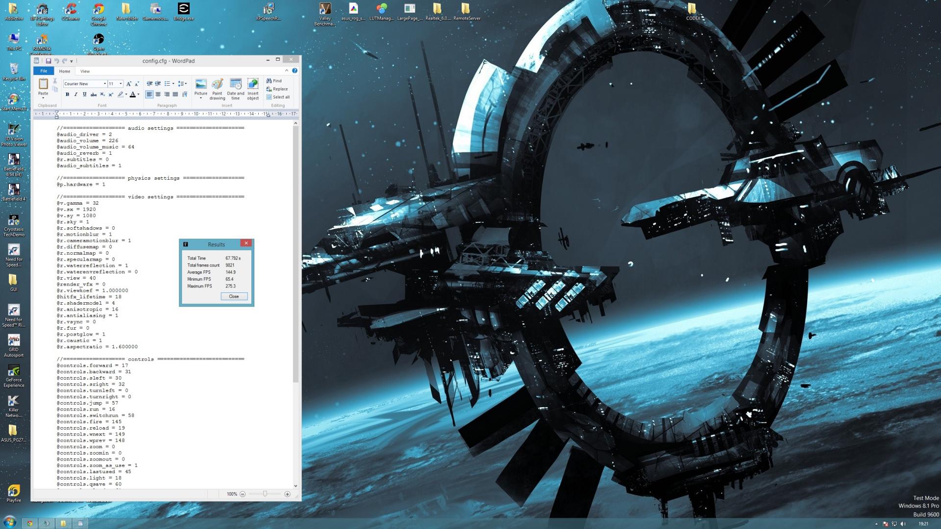Open the File menu in WordPad

coord(44,71)
